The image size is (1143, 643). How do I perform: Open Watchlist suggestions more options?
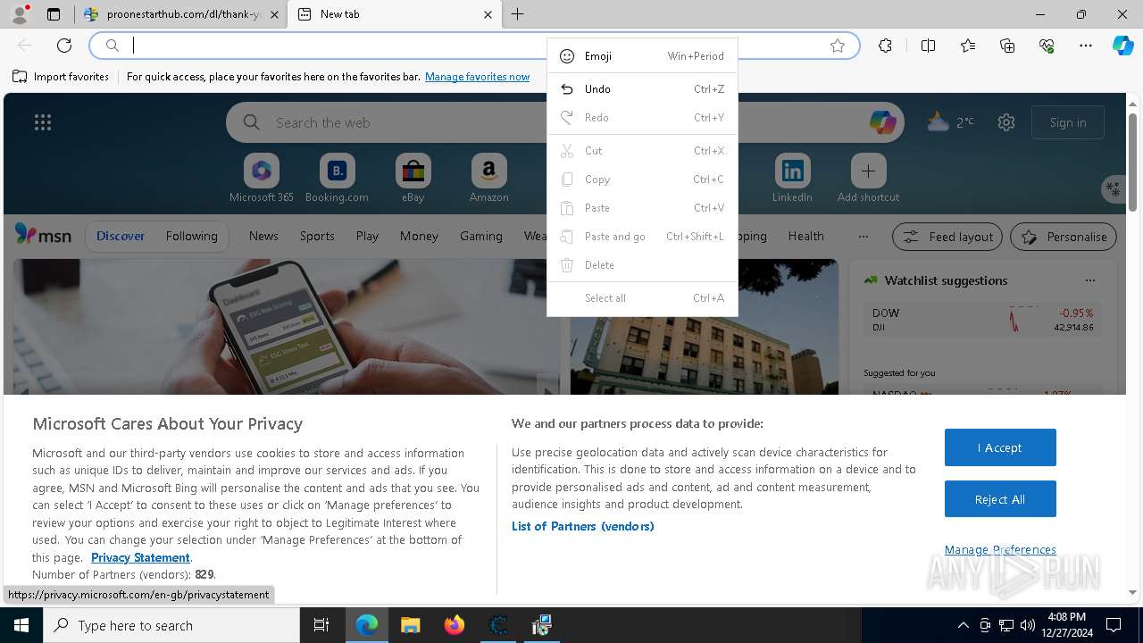(x=1089, y=280)
